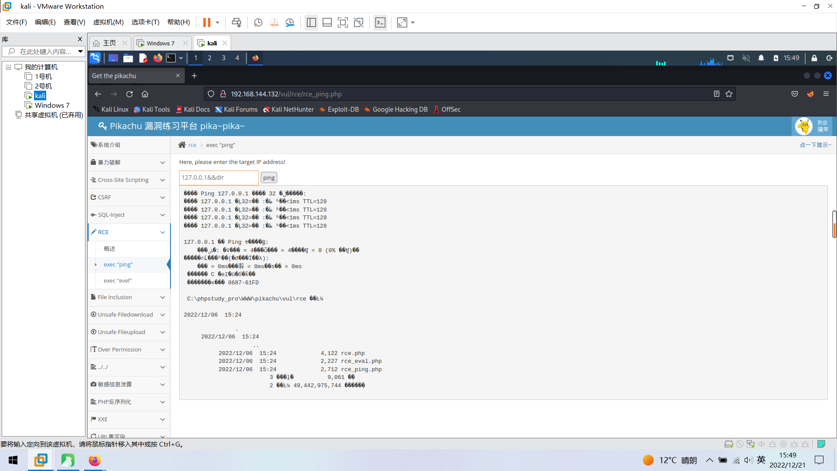Open exec "evel" sidebar link

coord(118,280)
